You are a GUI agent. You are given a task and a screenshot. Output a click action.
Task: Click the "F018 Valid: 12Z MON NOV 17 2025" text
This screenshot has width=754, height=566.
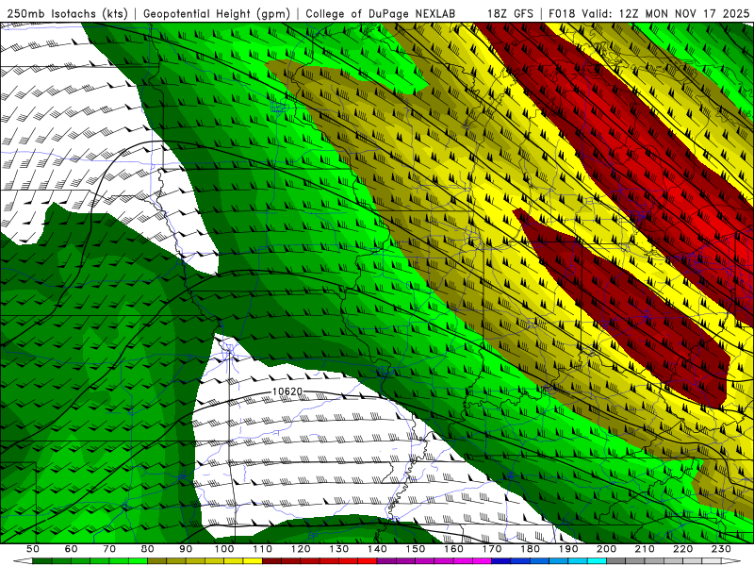click(x=648, y=13)
